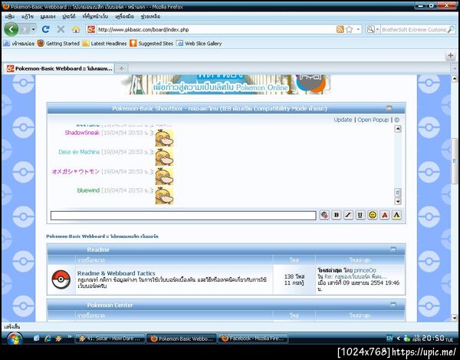Click shoutbox scrollbar down arrow
Viewport: 460px width, 360px height.
(x=398, y=201)
